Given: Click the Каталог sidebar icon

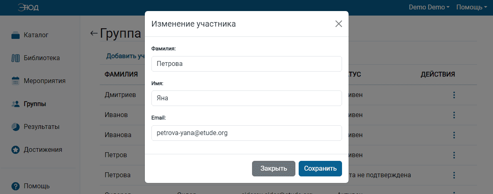Looking at the screenshot, I should [16, 35].
